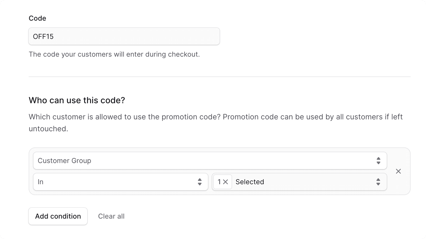Click the OFF15 code input field
Image resolution: width=426 pixels, height=239 pixels.
pos(124,36)
